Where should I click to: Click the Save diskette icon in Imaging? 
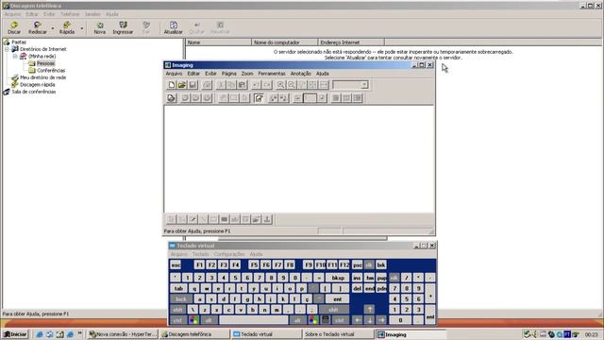tap(193, 85)
